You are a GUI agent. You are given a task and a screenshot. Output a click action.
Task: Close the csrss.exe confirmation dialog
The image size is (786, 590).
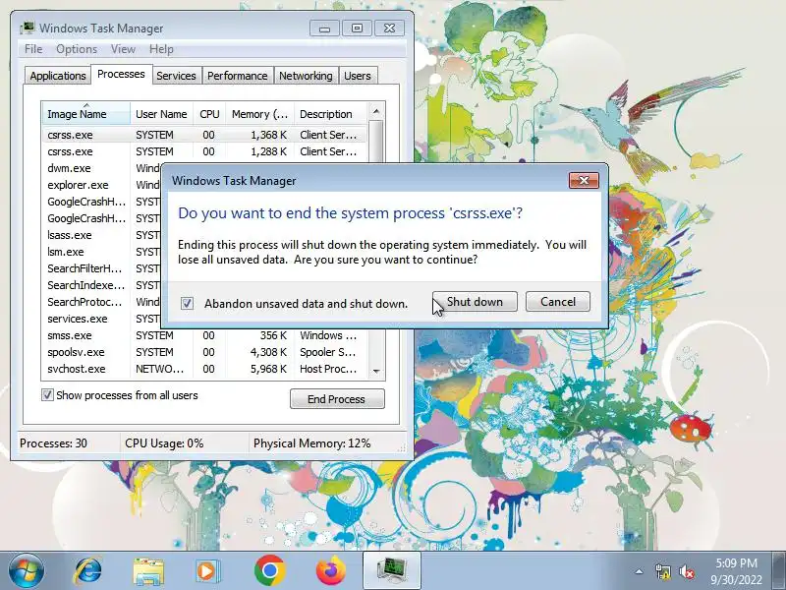584,180
